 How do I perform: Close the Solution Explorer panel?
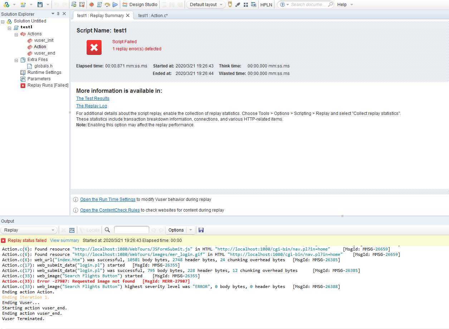click(x=64, y=14)
